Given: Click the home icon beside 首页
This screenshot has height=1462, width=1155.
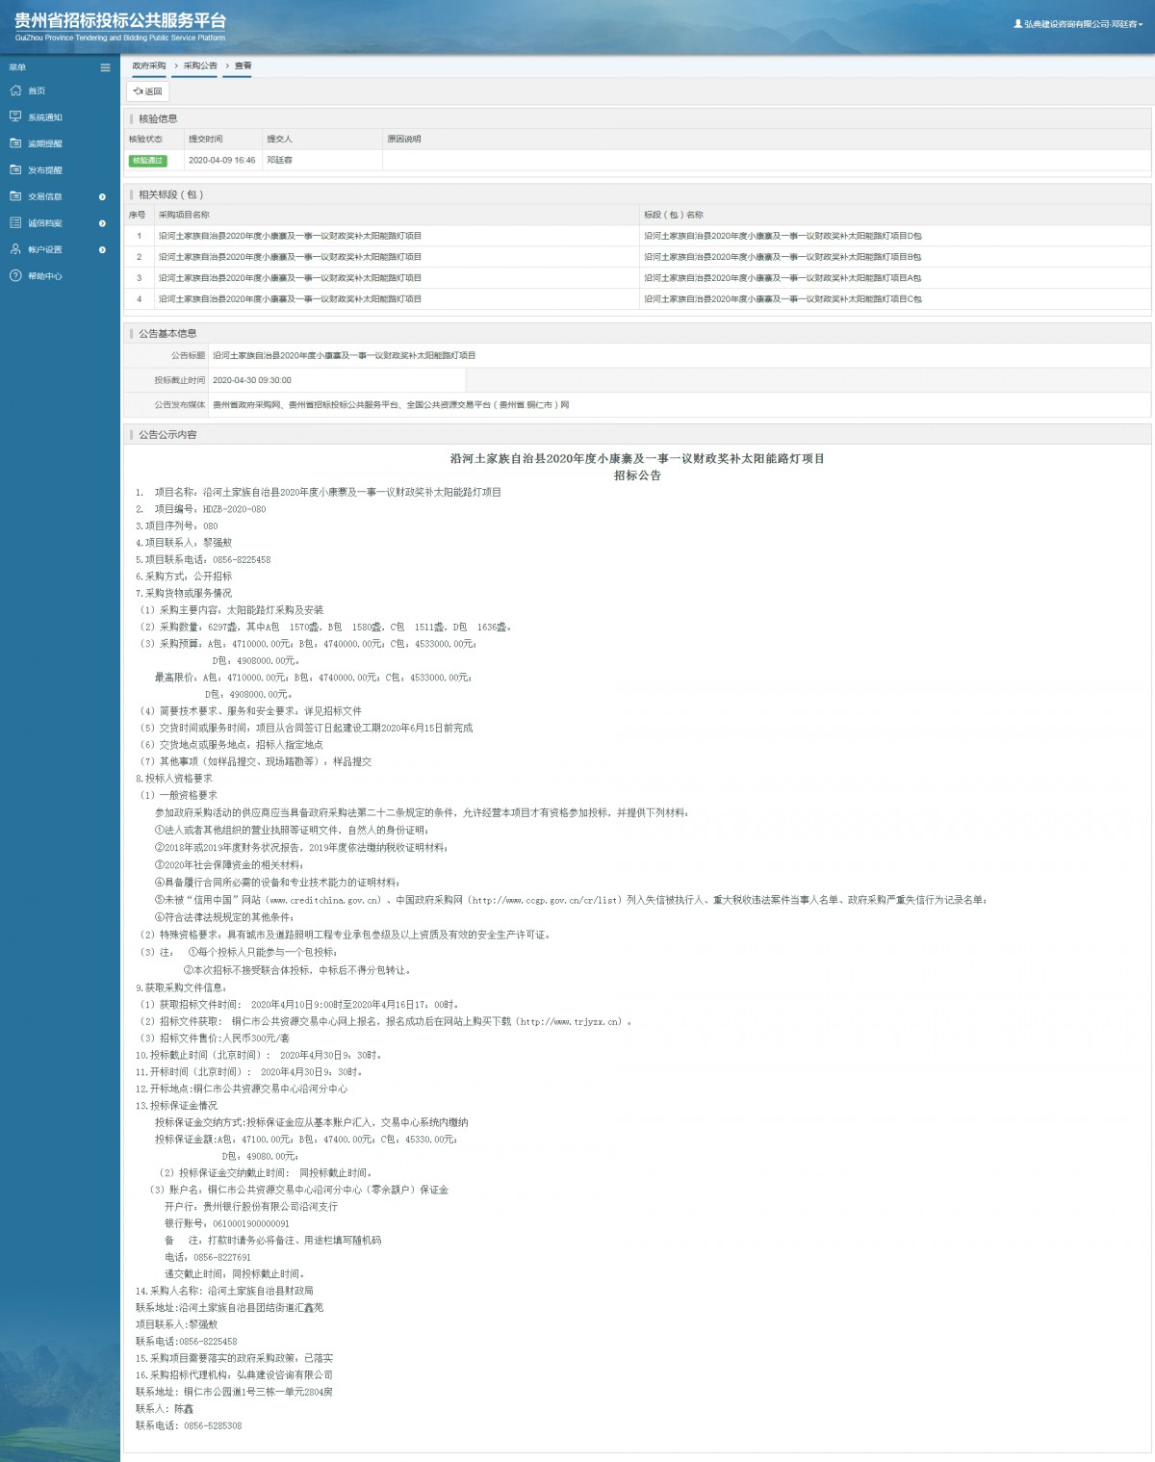Looking at the screenshot, I should coord(15,90).
